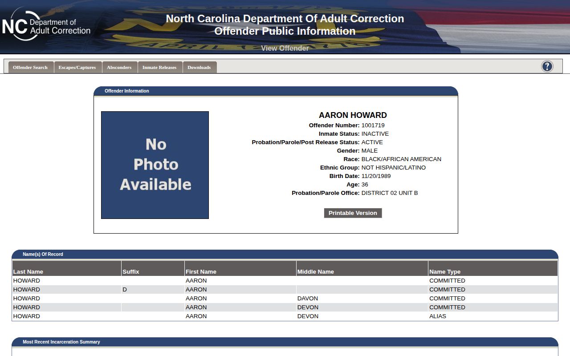Select the birth date 11/20/1989

[376, 176]
